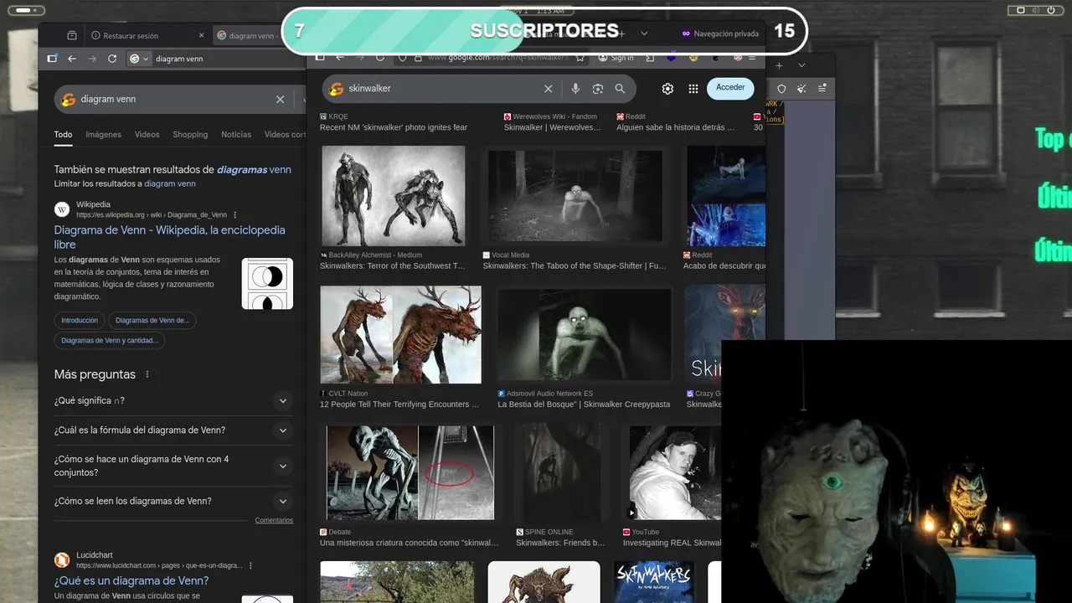Click the voice search microphone icon
This screenshot has width=1072, height=603.
(x=575, y=89)
